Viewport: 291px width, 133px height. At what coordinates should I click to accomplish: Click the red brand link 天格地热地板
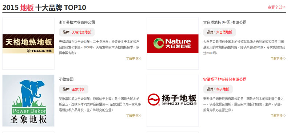pyautogui.click(x=81, y=32)
